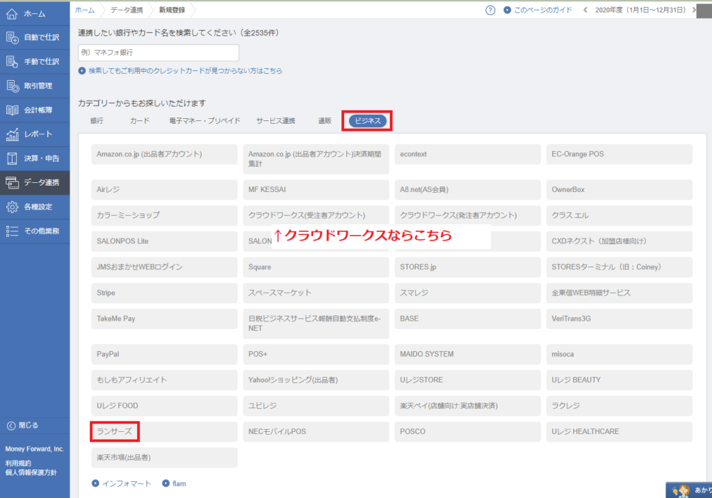712x498 pixels.
Task: Choose the econtext service
Action: [x=468, y=154]
